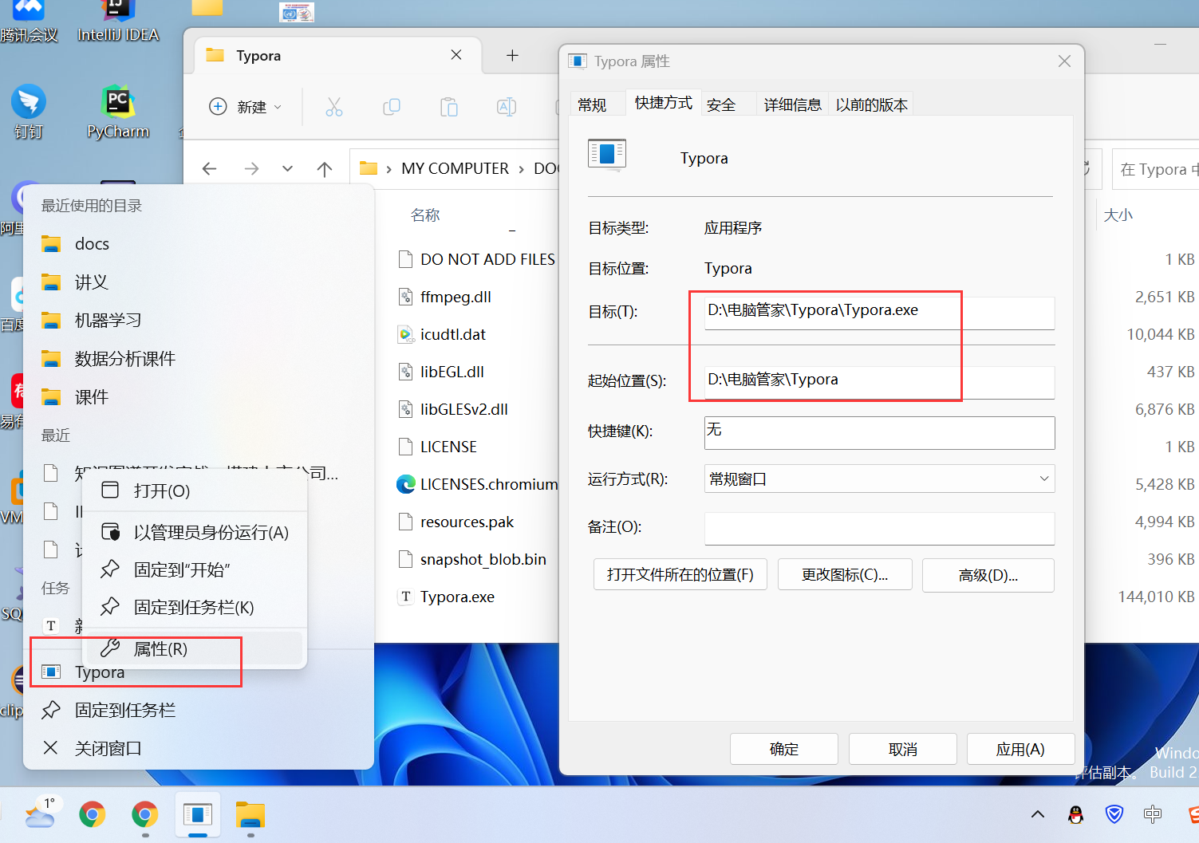This screenshot has width=1199, height=843.
Task: Click the 更改图标 button
Action: (845, 574)
